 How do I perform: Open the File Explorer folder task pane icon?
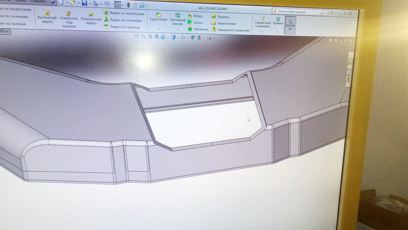tap(350, 67)
